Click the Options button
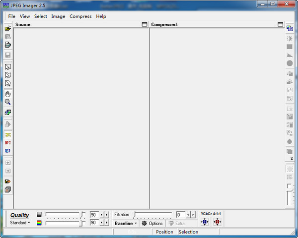Screen dimensions: 298x238 click(152, 224)
